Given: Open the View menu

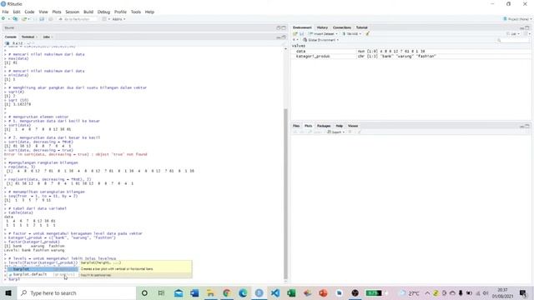Looking at the screenshot, I should (x=43, y=12).
